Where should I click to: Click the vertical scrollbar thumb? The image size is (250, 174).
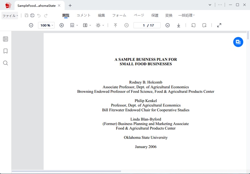(248, 35)
